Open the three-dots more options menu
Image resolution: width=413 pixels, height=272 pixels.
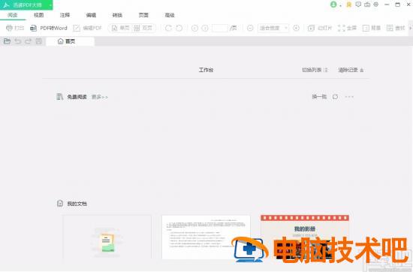point(349,97)
